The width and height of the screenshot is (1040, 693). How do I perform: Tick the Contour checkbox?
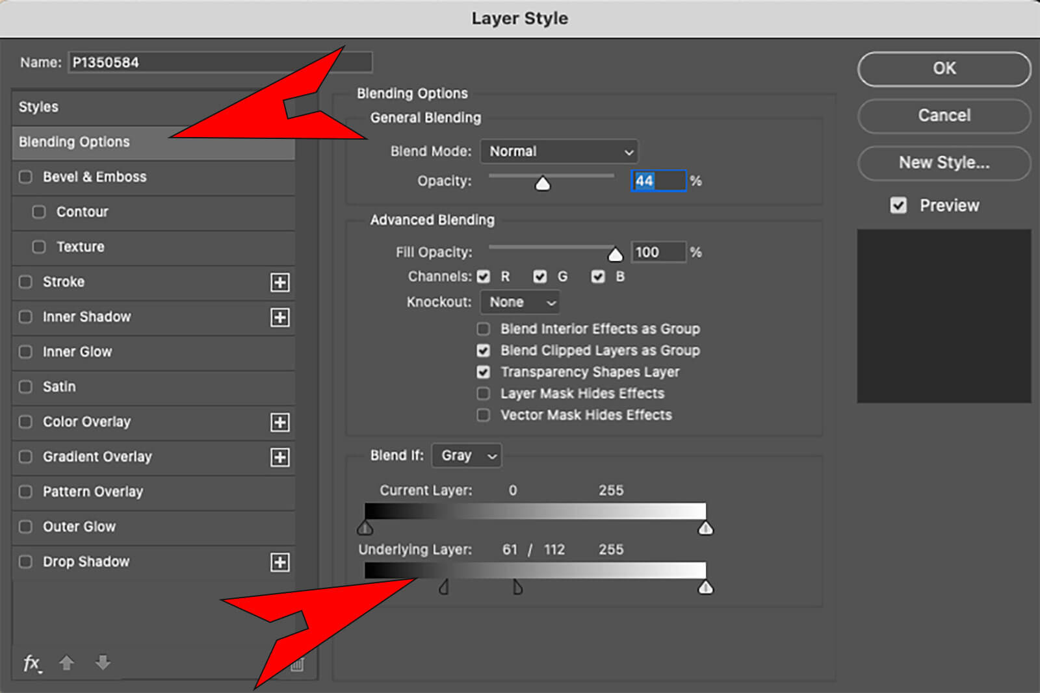coord(39,212)
